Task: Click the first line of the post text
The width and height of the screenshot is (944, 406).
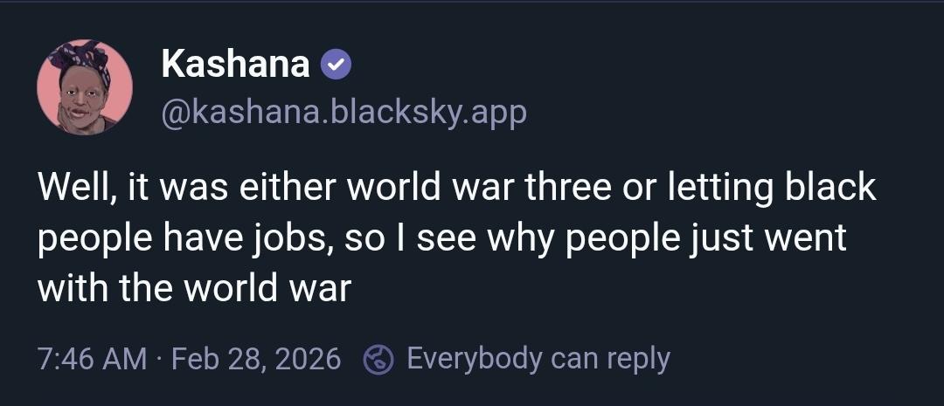Action: (x=456, y=189)
